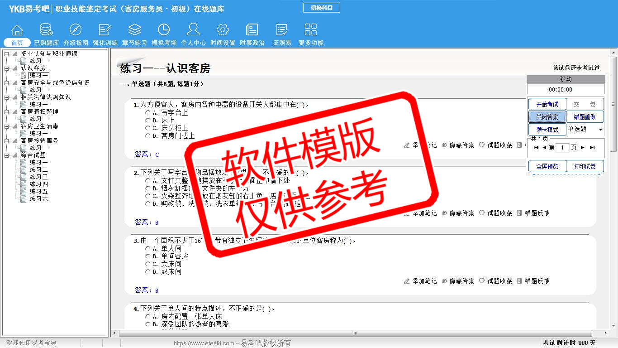The height and width of the screenshot is (348, 618).
Task: Go to 个人中心 user icon
Action: pos(193,30)
